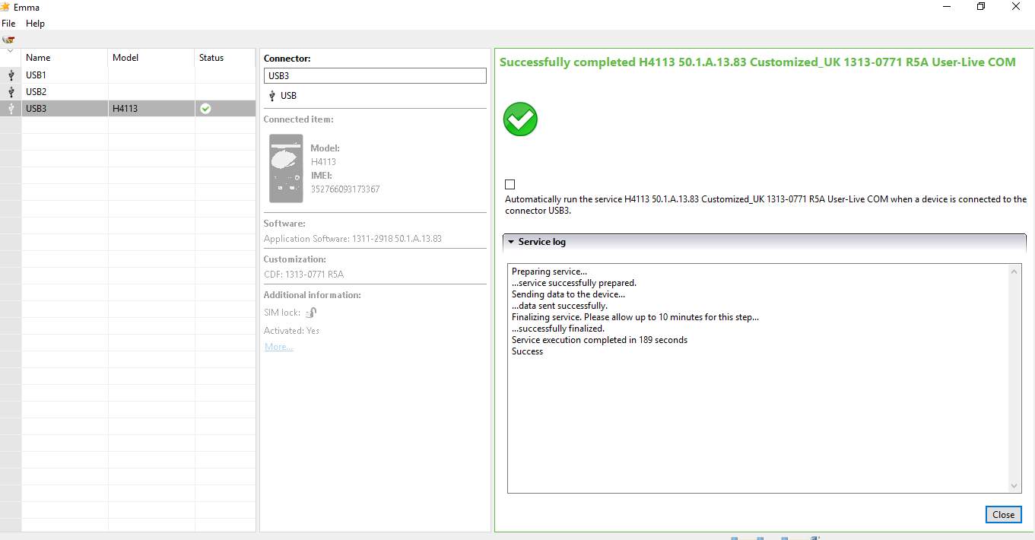Click the large green success checkmark icon
The height and width of the screenshot is (540, 1035).
tap(520, 119)
